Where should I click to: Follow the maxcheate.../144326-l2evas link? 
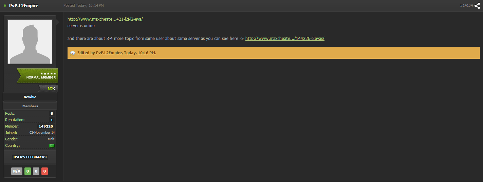coord(285,39)
